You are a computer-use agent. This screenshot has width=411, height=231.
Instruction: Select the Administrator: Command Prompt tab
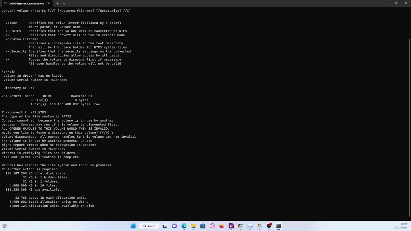(x=27, y=4)
